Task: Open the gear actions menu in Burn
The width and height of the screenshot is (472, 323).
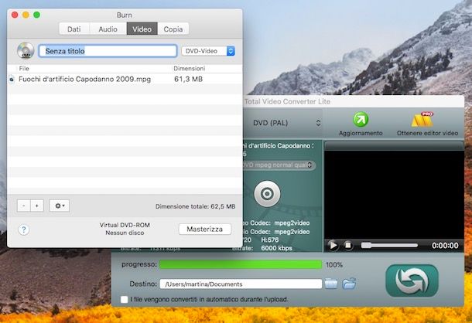Action: 60,206
